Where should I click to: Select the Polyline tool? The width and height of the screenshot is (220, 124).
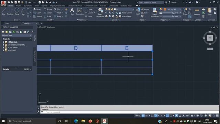[10, 11]
